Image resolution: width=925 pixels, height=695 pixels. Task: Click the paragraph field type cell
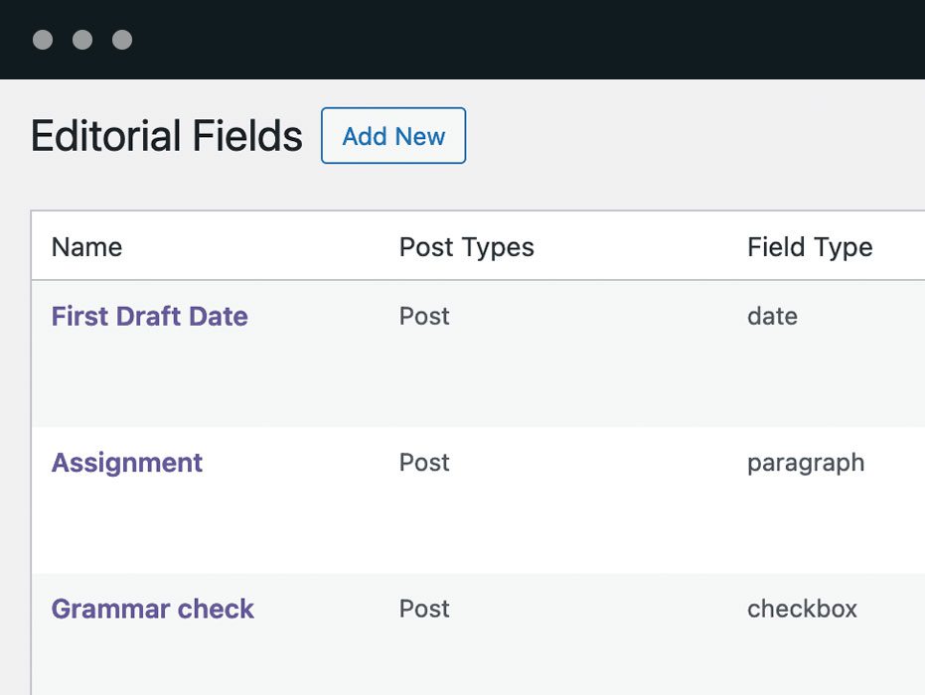tap(806, 463)
